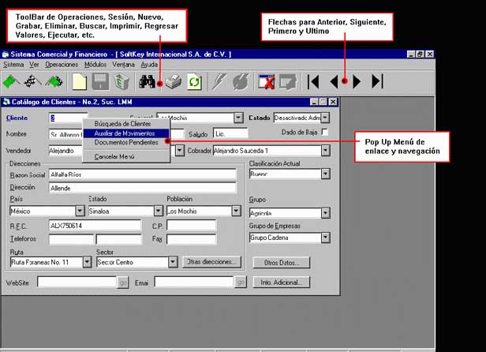486x352 pixels.
Task: Click the Saludo field showing Lic.
Action: (230, 133)
